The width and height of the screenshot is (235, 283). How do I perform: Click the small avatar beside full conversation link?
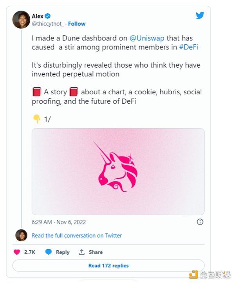click(21, 235)
